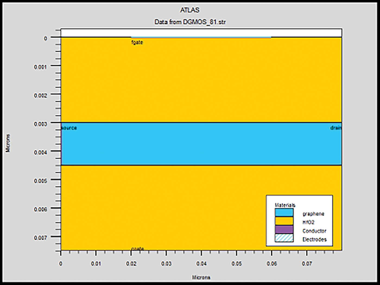
Task: Click the Materials legend heading
Action: (285, 205)
